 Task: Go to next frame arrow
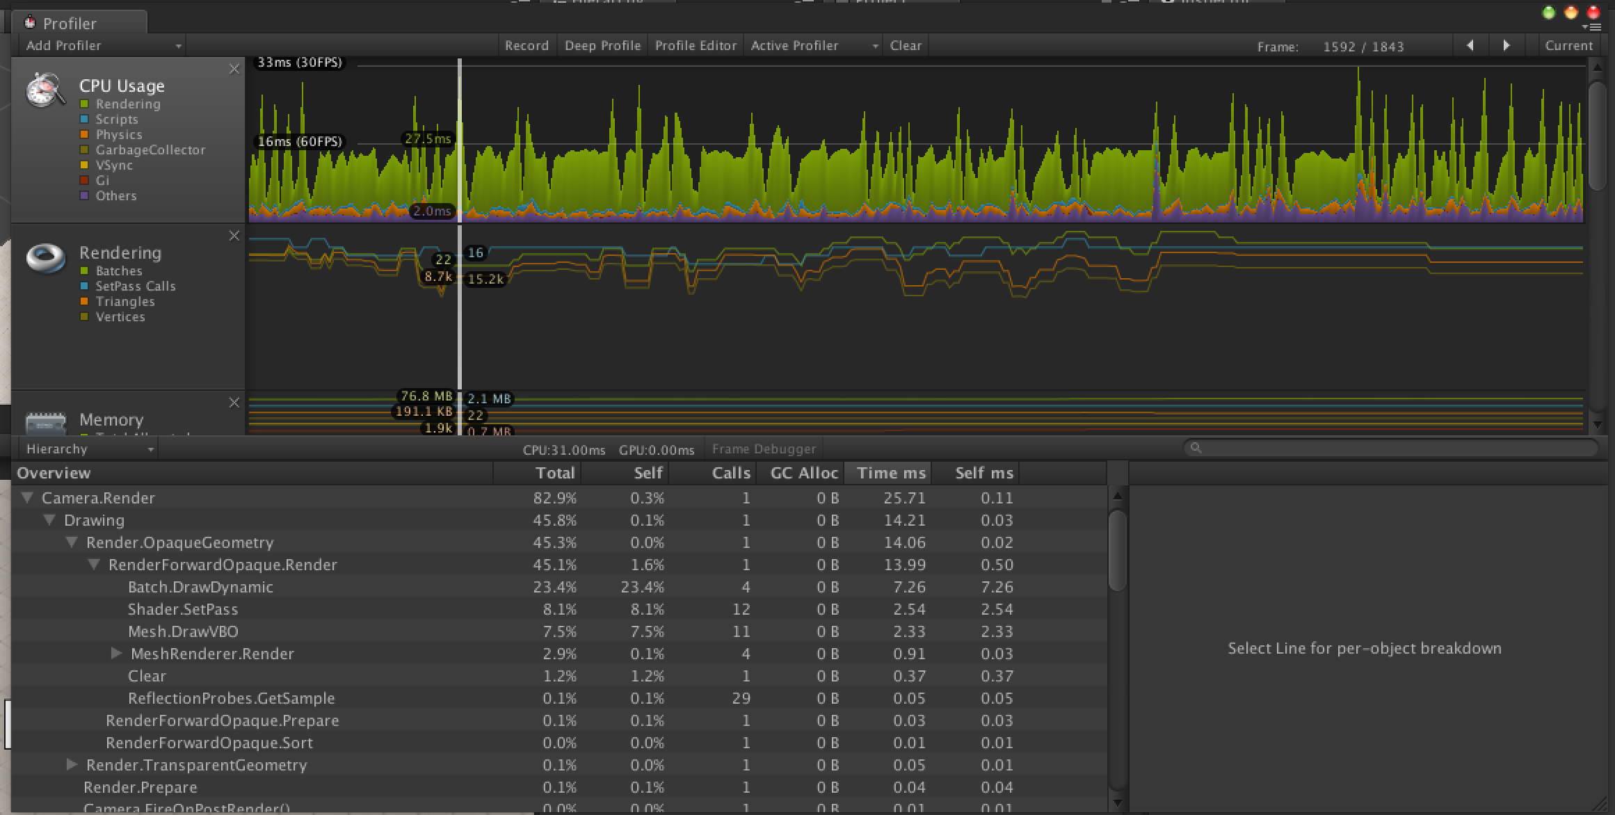pyautogui.click(x=1506, y=45)
